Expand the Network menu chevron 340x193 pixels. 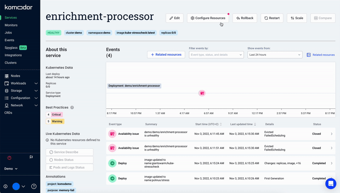(36, 105)
